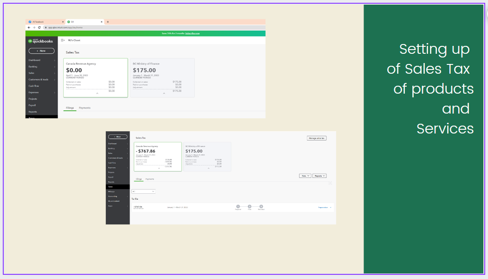Screen dimensions: 488x279
Task: Open the Preparation link in To file row
Action: tap(323, 207)
